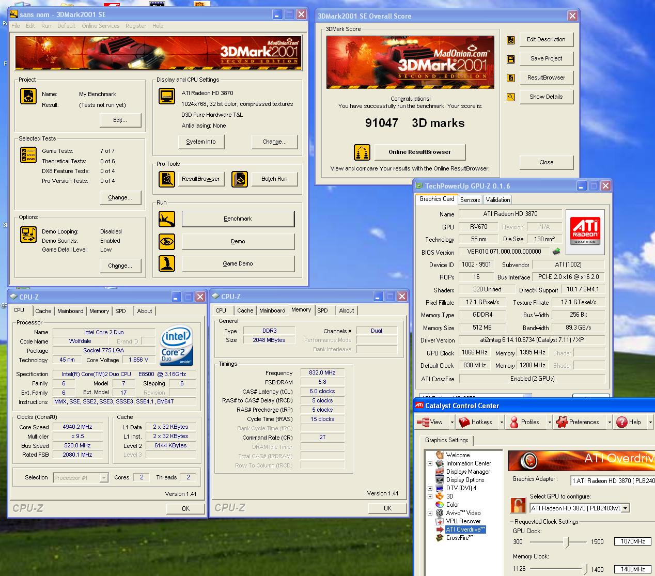
Task: Click the BIOS save chip icon in GPU-Z
Action: tap(556, 252)
